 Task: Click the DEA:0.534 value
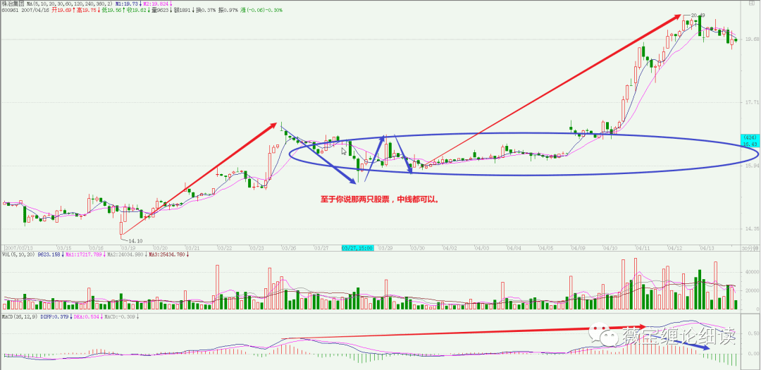[87, 317]
